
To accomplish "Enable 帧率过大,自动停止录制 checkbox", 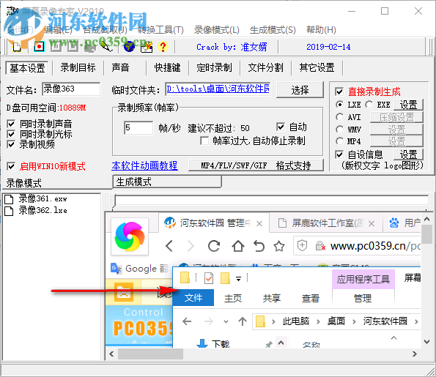I will 204,141.
